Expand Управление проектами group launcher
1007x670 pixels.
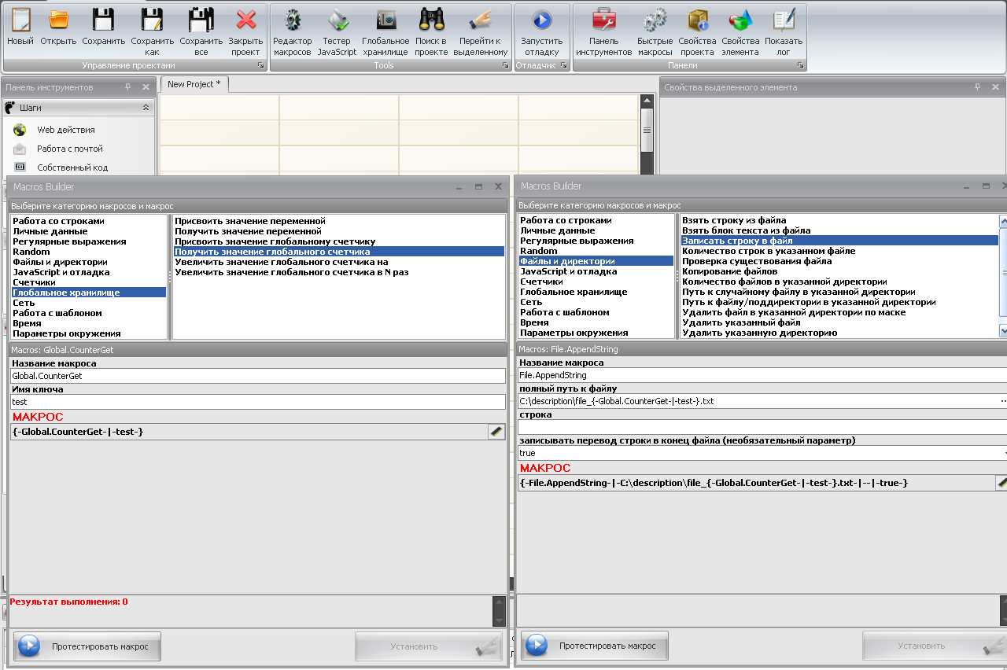[x=260, y=66]
